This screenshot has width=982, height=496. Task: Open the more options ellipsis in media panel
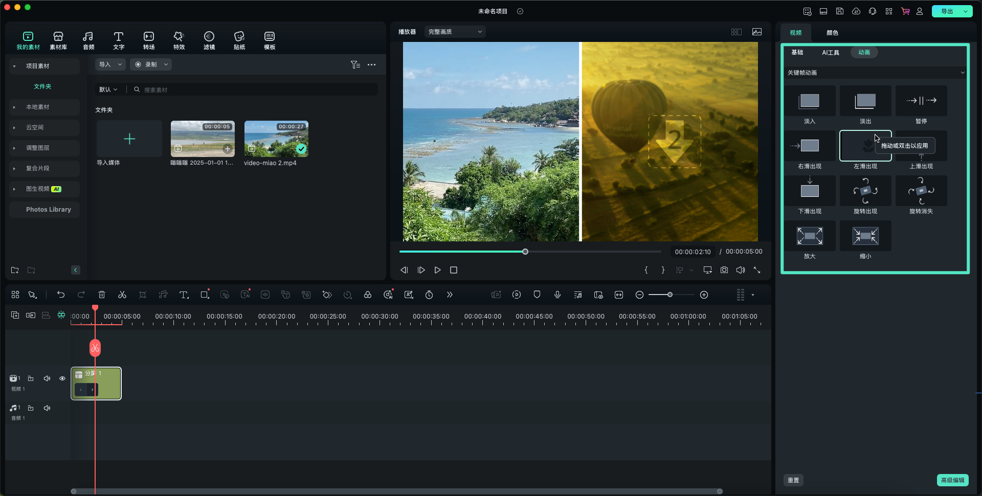point(371,64)
